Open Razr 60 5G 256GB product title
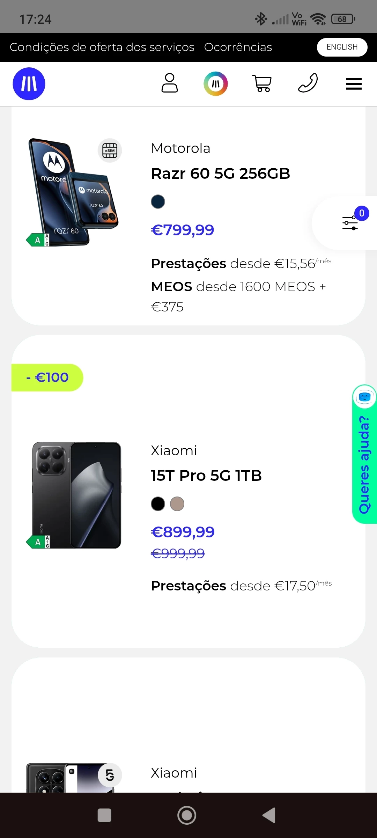Image resolution: width=377 pixels, height=838 pixels. (x=221, y=174)
